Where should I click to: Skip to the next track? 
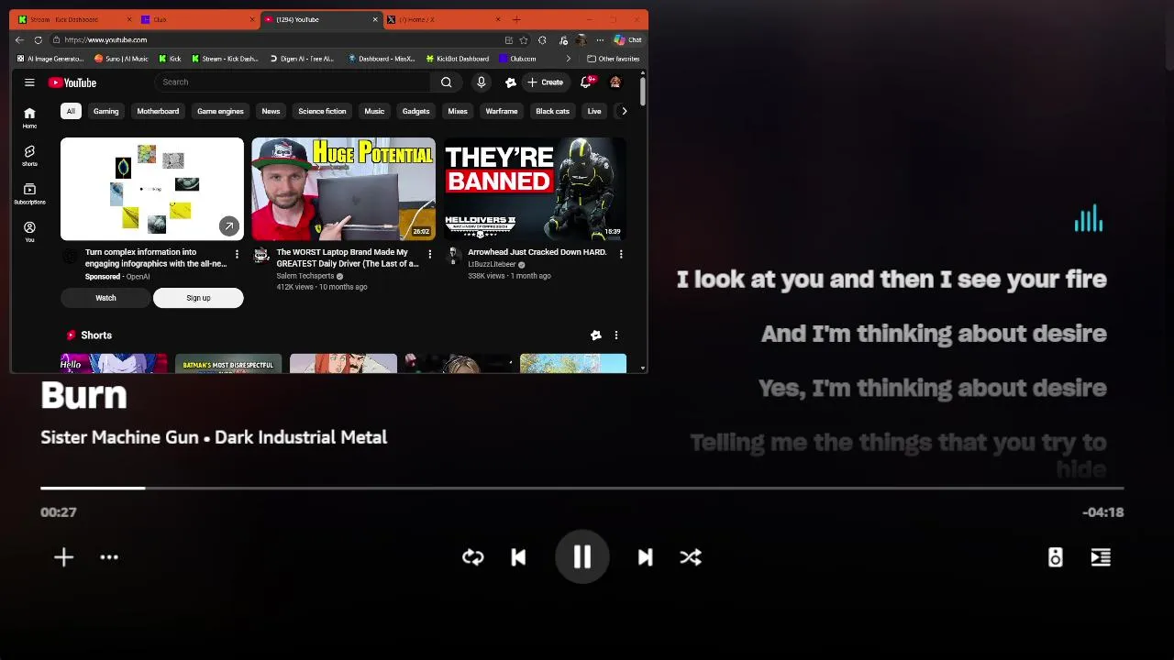(645, 557)
